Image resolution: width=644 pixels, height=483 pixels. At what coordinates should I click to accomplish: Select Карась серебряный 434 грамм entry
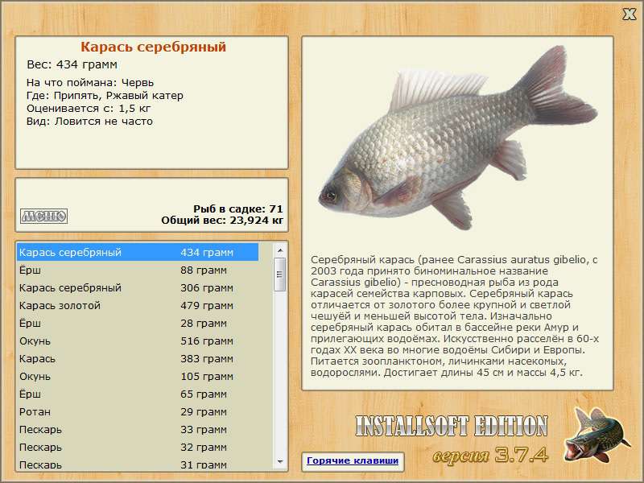click(137, 253)
